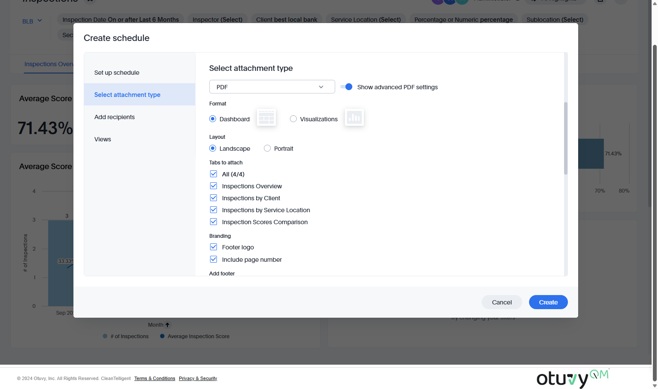Toggle Show advanced PDF settings switch
658x389 pixels.
(346, 87)
